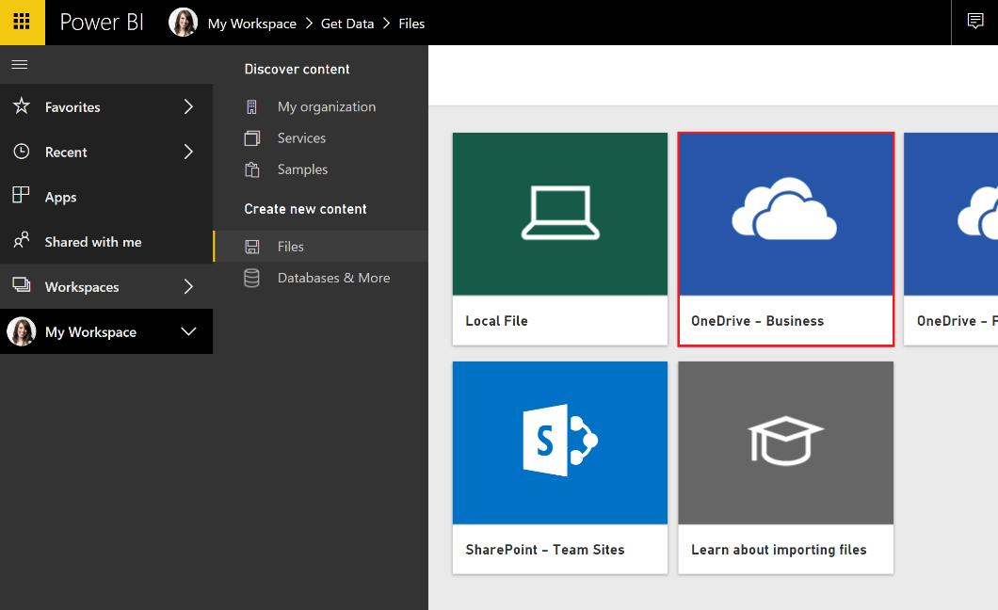Open the app launcher waffle icon

22,23
